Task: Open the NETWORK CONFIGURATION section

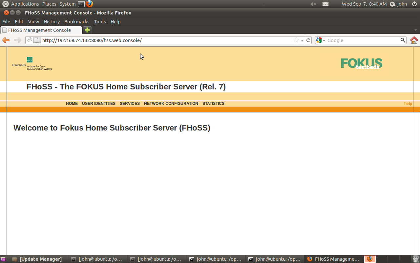Action: tap(171, 104)
